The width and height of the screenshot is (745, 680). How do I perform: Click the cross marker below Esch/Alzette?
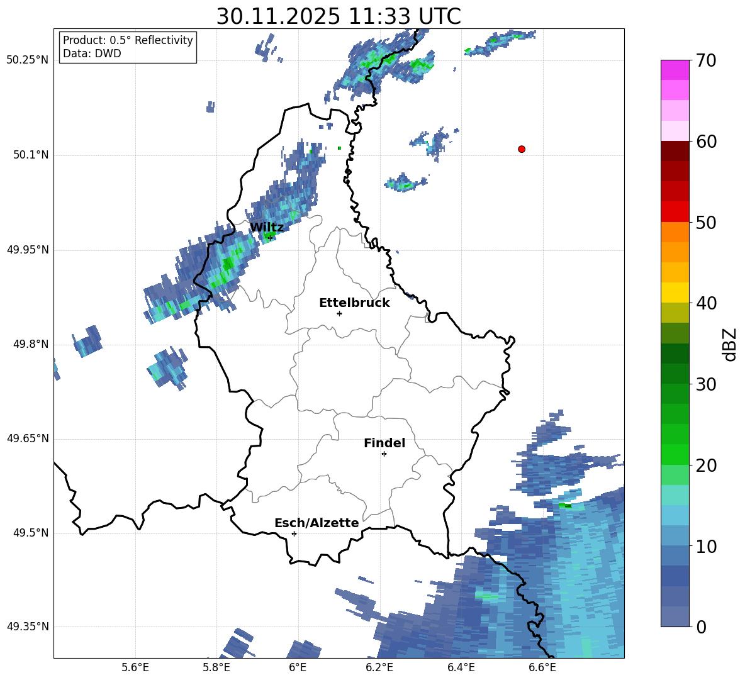pos(294,533)
